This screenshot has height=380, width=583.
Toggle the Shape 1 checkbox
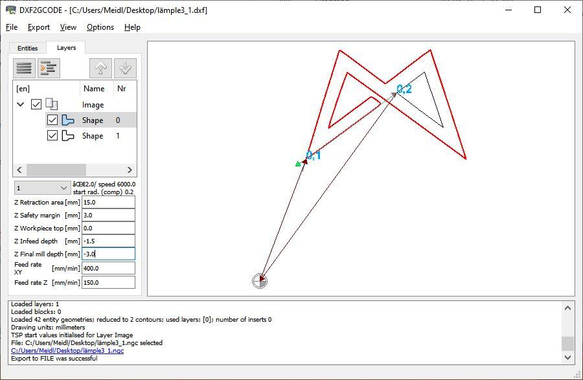point(52,136)
